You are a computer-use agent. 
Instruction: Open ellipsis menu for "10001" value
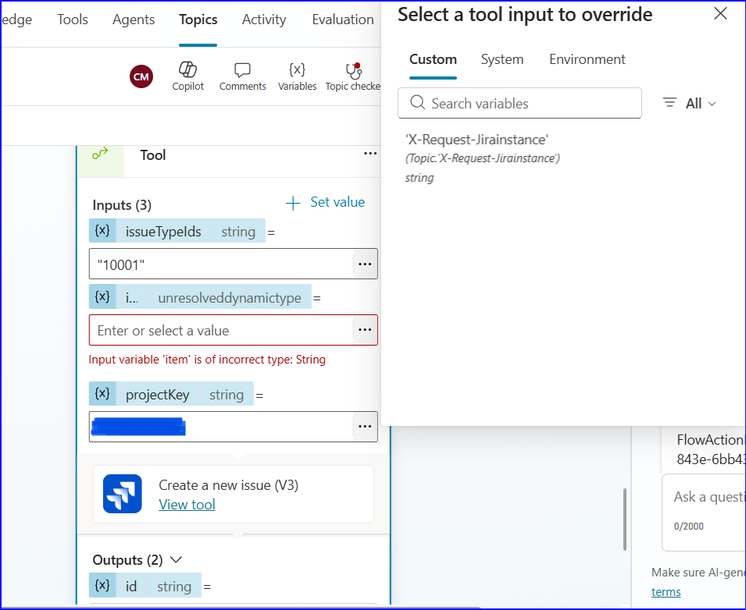pyautogui.click(x=365, y=264)
